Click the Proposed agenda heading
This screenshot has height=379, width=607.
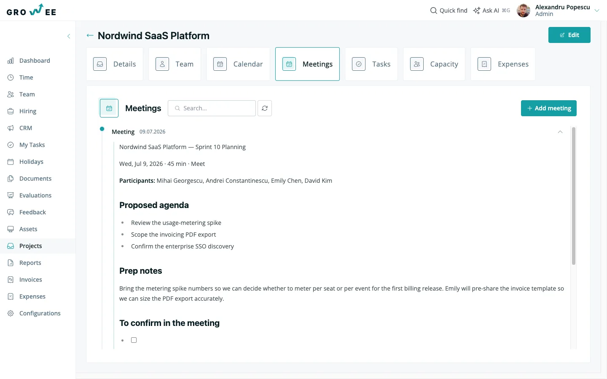pyautogui.click(x=154, y=205)
